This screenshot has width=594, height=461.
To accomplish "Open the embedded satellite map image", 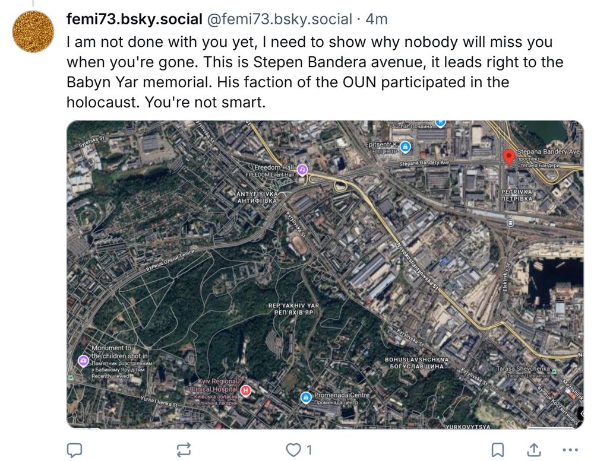I will click(325, 274).
